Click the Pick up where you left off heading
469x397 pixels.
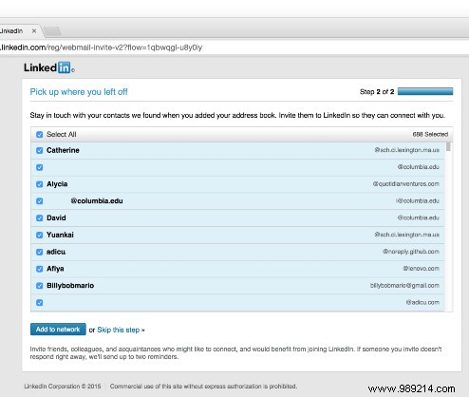coord(79,92)
